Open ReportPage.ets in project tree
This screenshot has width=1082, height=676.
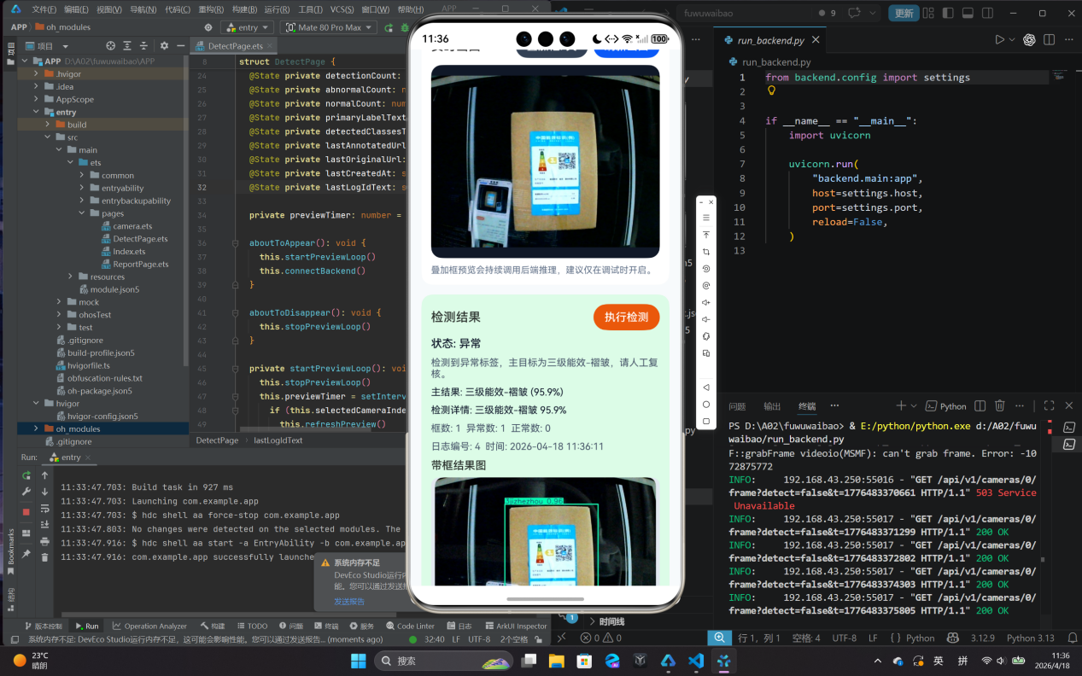tap(141, 264)
